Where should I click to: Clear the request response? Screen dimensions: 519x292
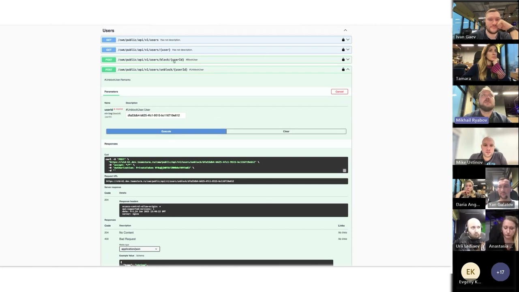(x=286, y=131)
